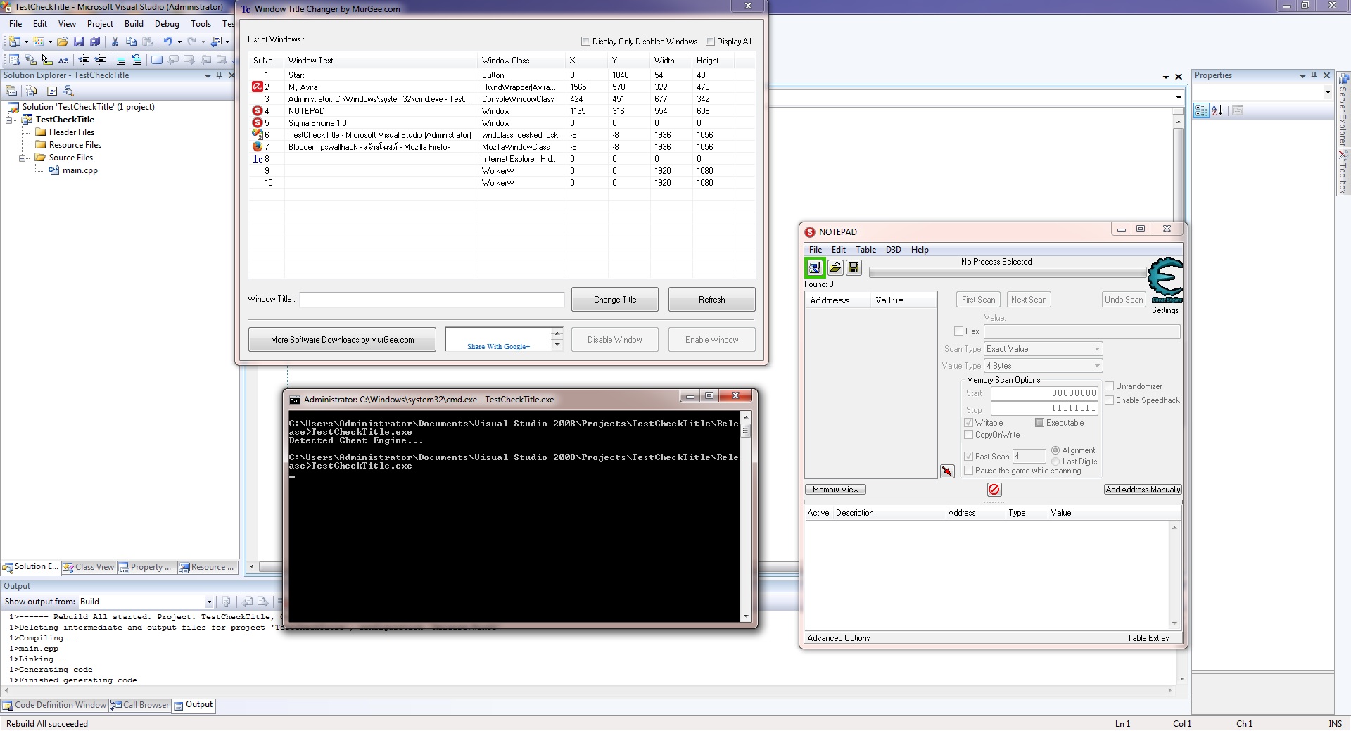Collapse the Source Files tree folder
Viewport: 1351px width, 731px height.
click(23, 158)
